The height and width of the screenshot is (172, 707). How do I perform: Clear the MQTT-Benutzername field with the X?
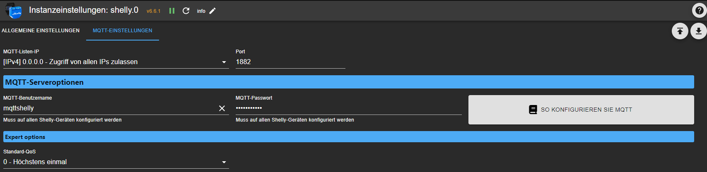222,108
